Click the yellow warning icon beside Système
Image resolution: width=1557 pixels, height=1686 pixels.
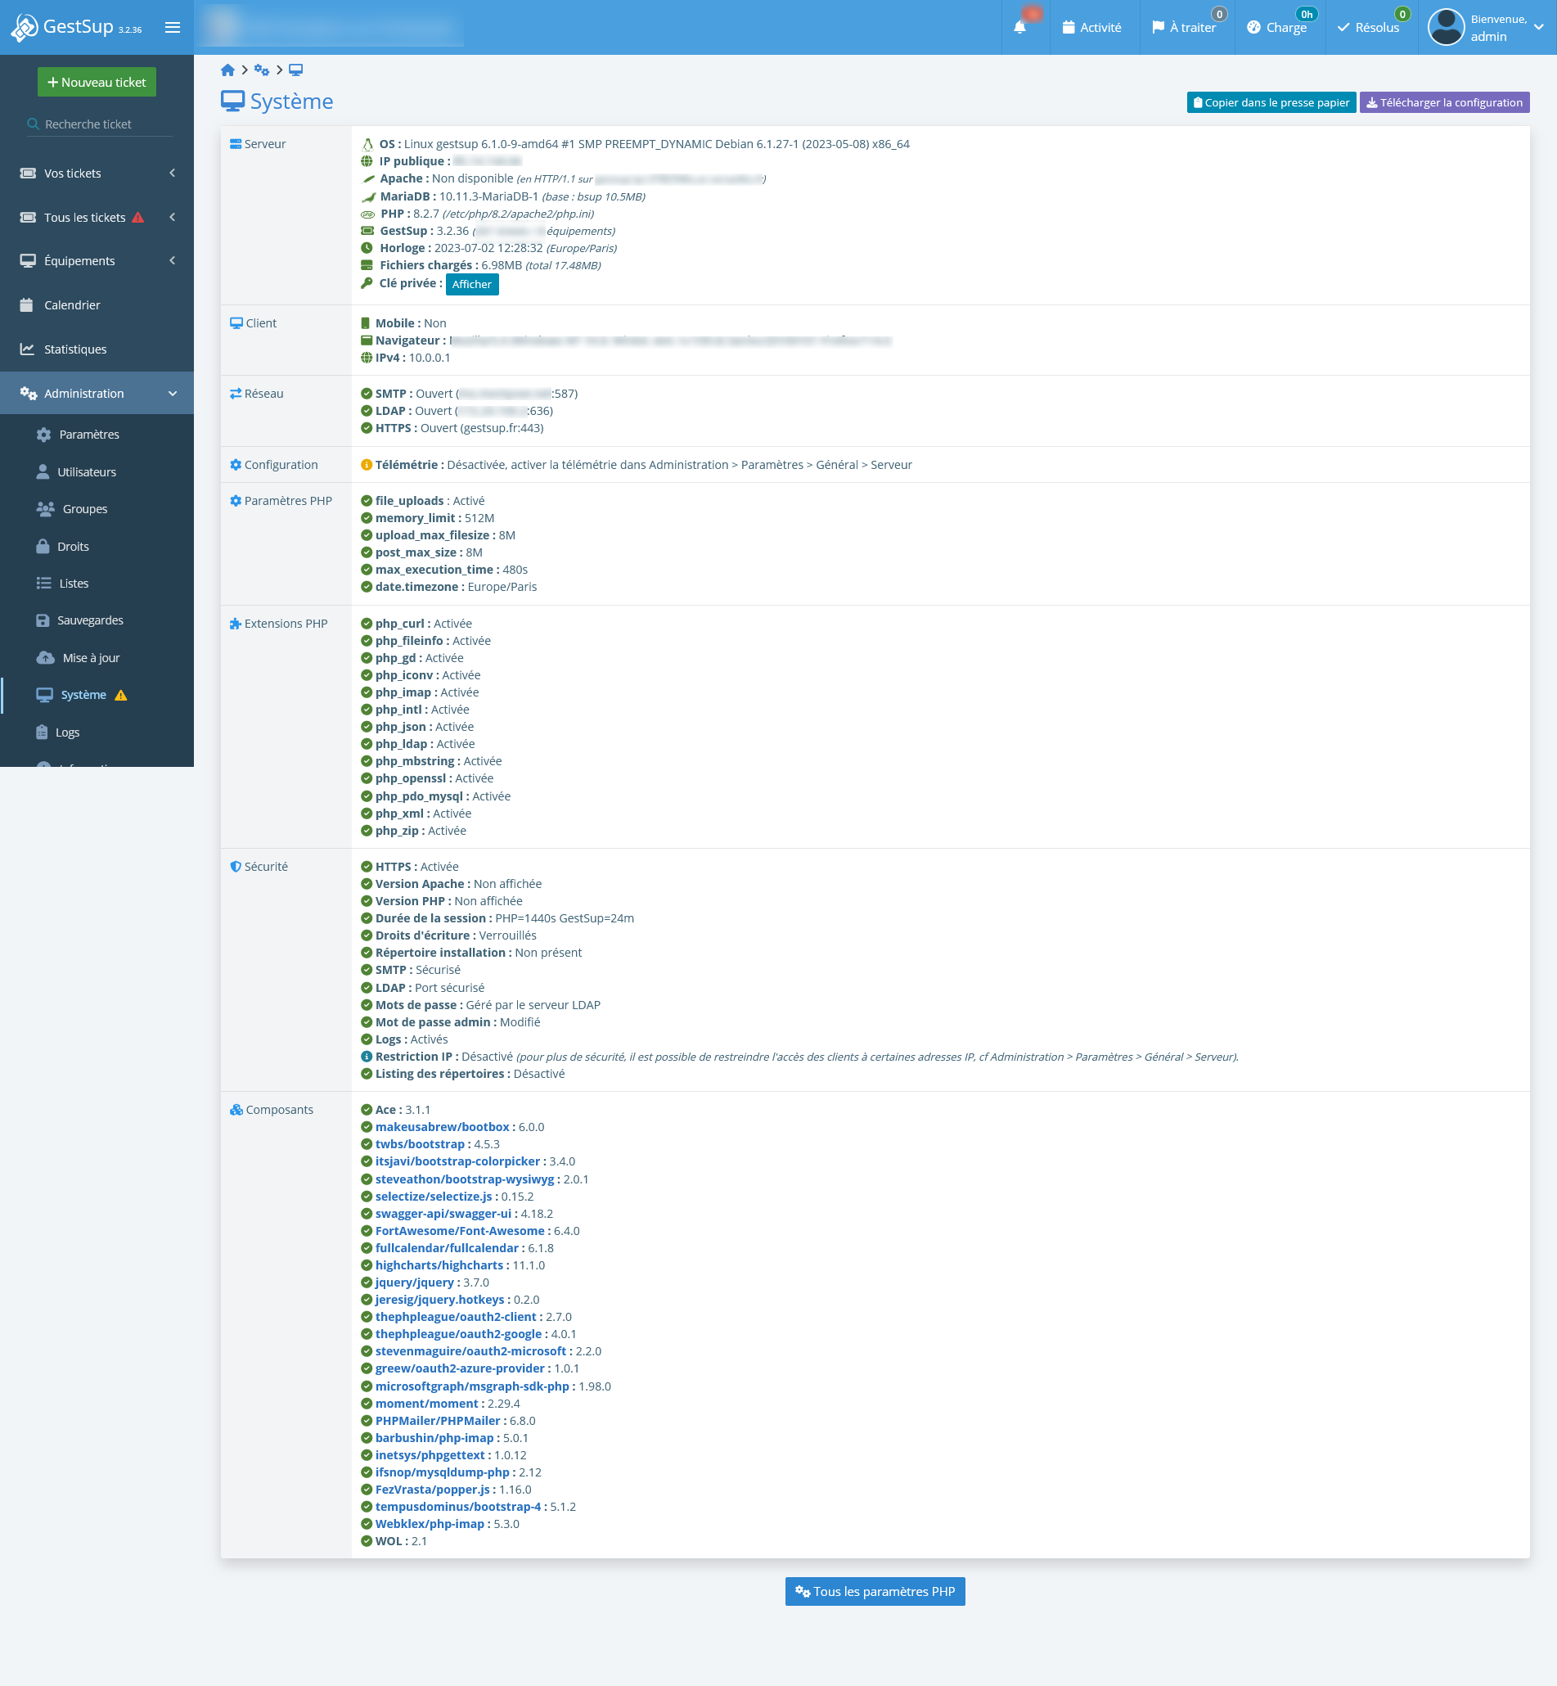120,695
